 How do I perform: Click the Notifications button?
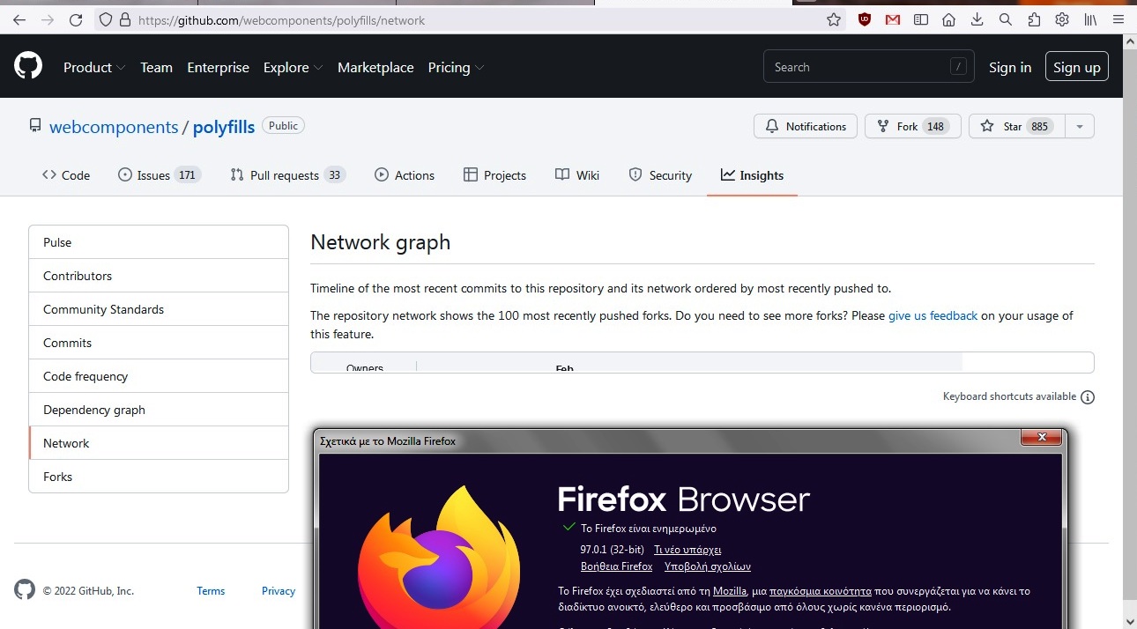(x=806, y=127)
